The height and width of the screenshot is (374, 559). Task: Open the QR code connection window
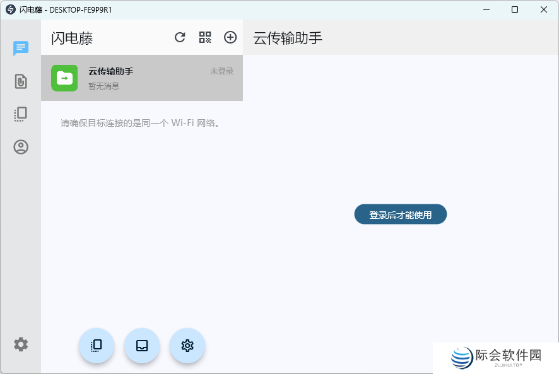(x=205, y=37)
